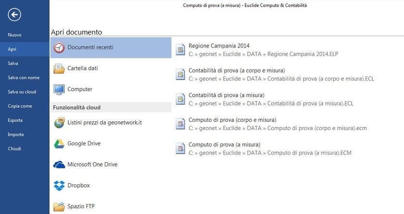Click Chiudi in the left menu
Viewport: 404px width, 214px height.
pos(14,149)
